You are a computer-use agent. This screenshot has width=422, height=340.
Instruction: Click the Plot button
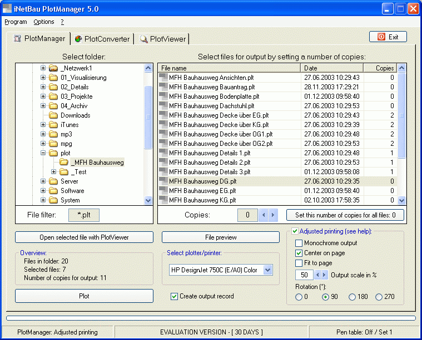pyautogui.click(x=85, y=296)
